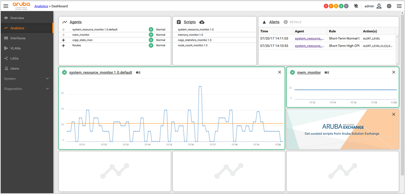Select system_resource_monitor.1.0 script row
Image resolution: width=405 pixels, height=194 pixels.
tap(214, 30)
